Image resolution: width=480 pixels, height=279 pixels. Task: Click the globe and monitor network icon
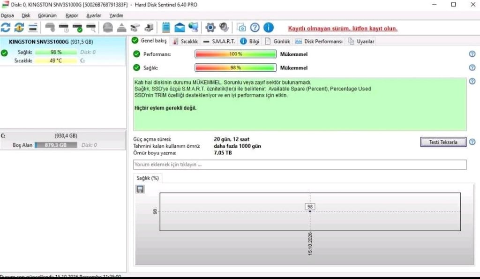194,28
